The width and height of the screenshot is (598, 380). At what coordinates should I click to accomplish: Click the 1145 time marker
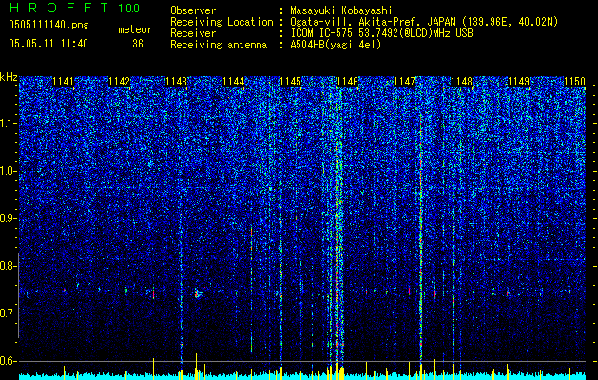(x=290, y=82)
